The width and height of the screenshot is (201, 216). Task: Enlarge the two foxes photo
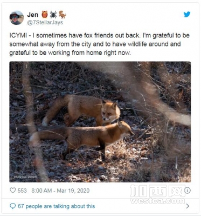(x=100, y=122)
